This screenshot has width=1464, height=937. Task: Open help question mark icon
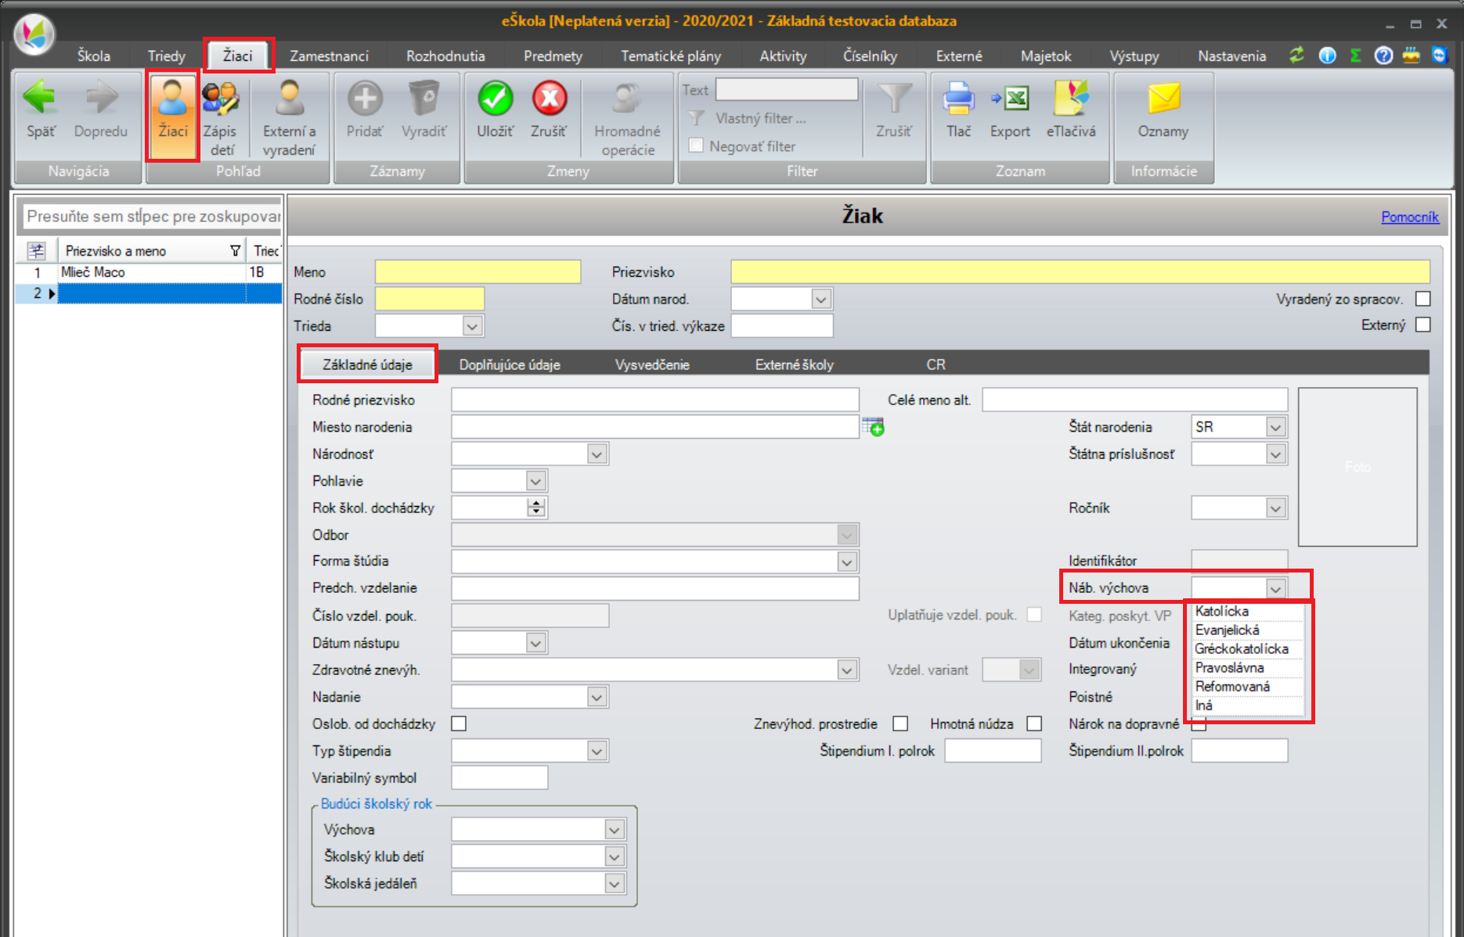[1383, 56]
